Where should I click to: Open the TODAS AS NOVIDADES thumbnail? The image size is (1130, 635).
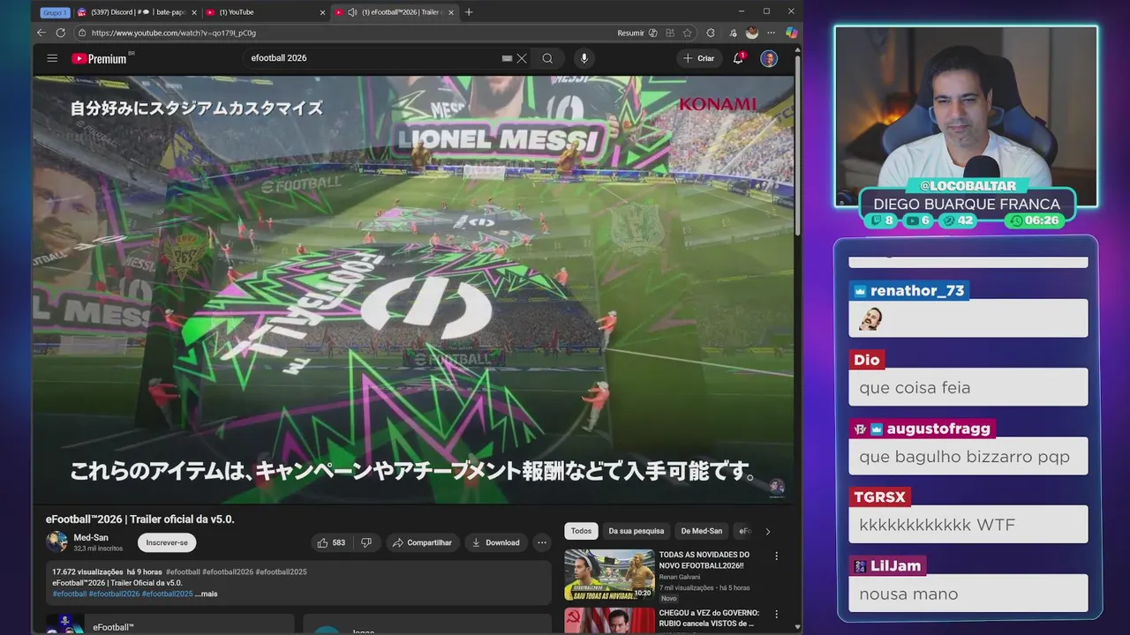click(610, 574)
